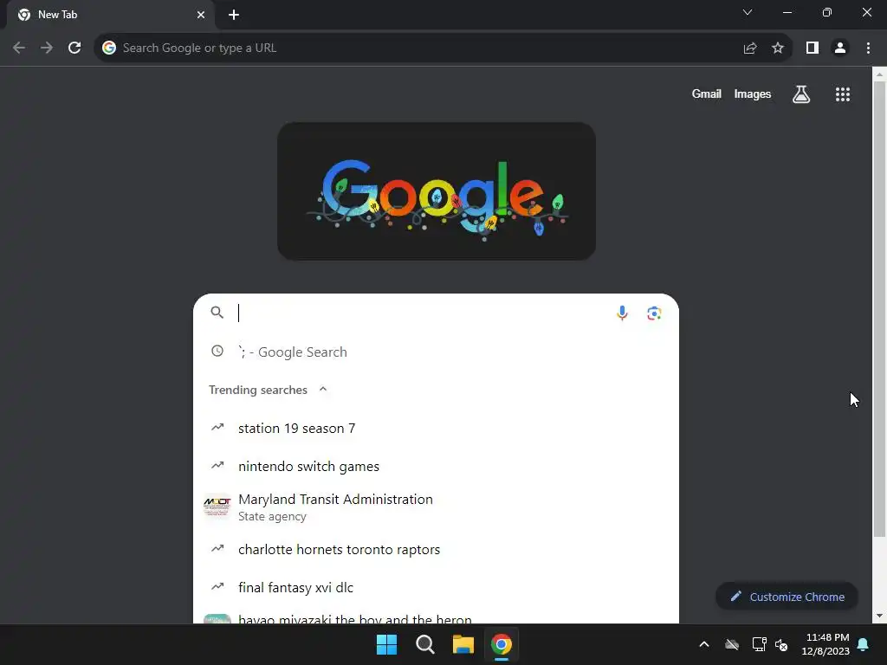Open the profile avatar icon
This screenshot has height=665, width=887.
840,48
